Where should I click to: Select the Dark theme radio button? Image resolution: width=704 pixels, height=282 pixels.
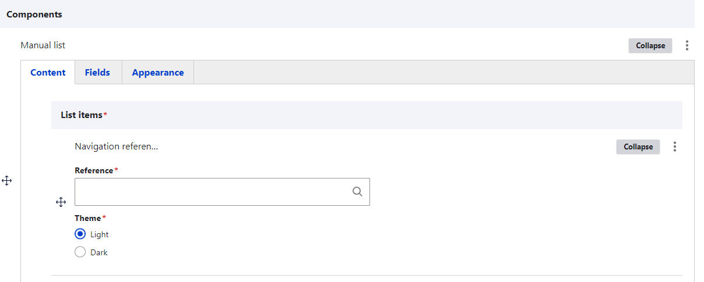80,252
